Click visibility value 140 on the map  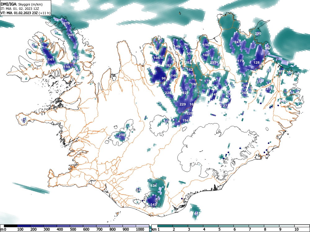click(177, 47)
